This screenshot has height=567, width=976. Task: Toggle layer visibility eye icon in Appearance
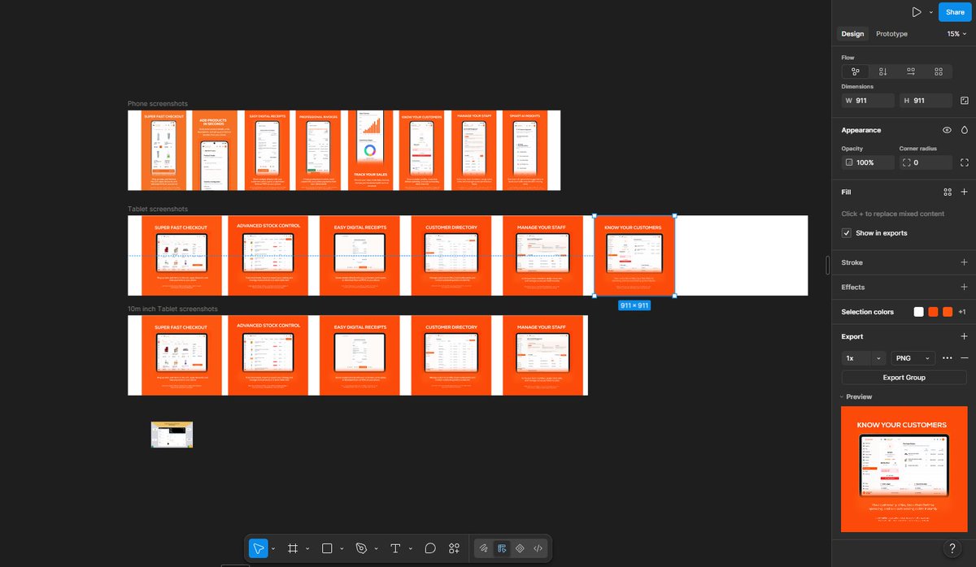point(947,130)
